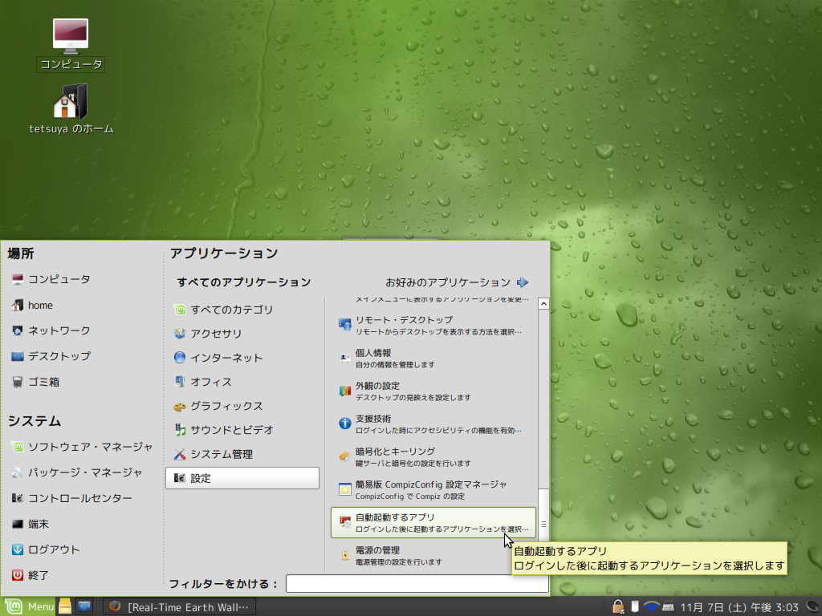The width and height of the screenshot is (822, 616).
Task: Click the Mint Menu button
Action: click(x=28, y=606)
